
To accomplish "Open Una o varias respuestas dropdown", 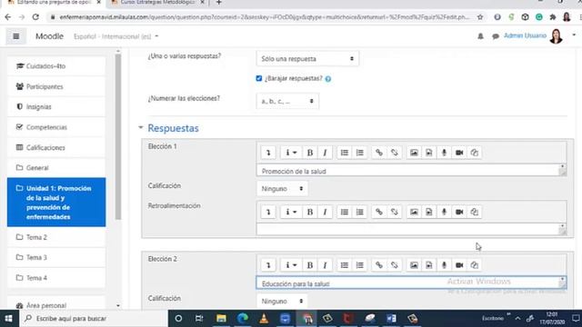I will [307, 59].
